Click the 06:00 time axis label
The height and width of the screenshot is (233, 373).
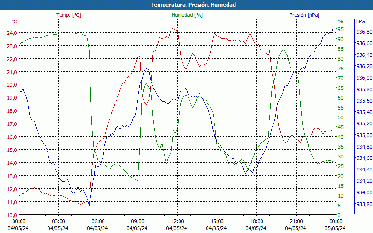[x=98, y=221]
